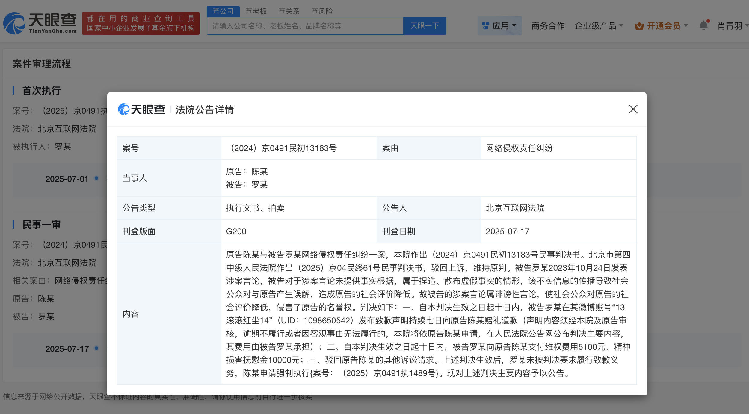Switch to the 查老板 tab
Image resolution: width=749 pixels, height=414 pixels.
256,11
